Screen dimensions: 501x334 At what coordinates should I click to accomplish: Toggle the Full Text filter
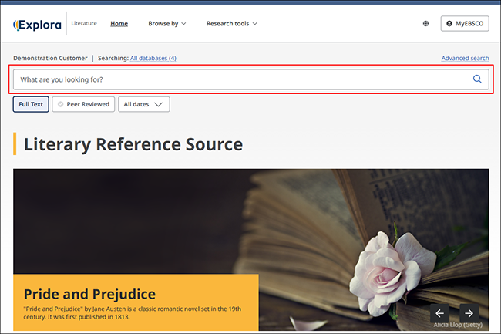pyautogui.click(x=31, y=104)
